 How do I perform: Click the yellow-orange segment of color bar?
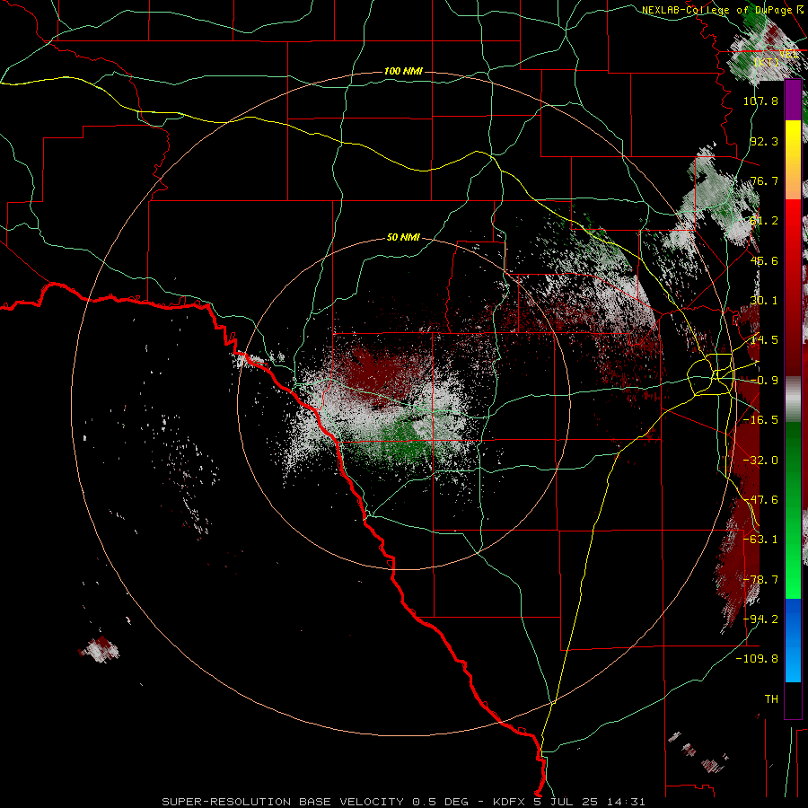click(x=793, y=160)
